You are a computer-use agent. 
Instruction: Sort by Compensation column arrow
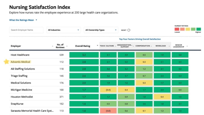coord(151,46)
